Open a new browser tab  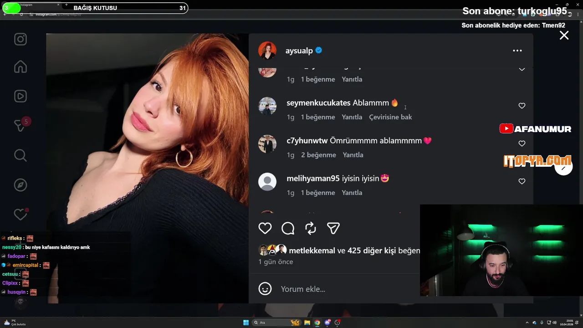point(66,5)
